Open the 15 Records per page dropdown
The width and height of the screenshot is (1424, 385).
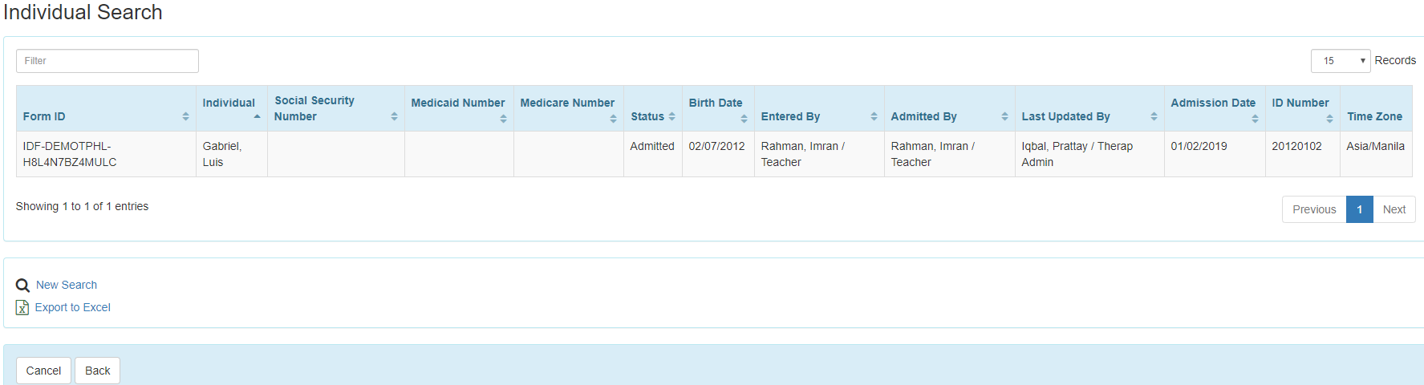tap(1341, 61)
